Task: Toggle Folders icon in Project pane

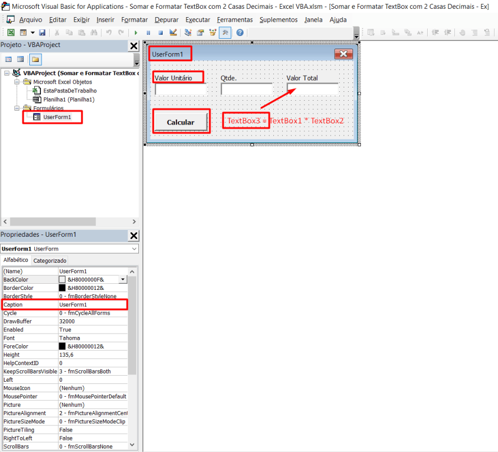Action: (35, 59)
